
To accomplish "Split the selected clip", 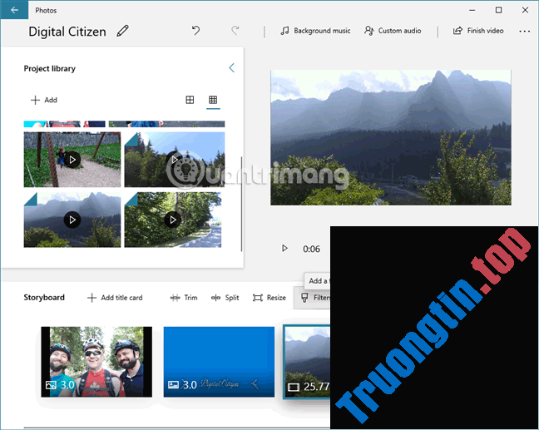I will pyautogui.click(x=225, y=298).
